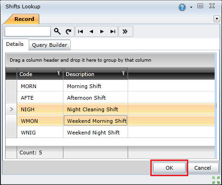
Task: Click the current-row arrow indicator beside NIGH
Action: [x=11, y=109]
